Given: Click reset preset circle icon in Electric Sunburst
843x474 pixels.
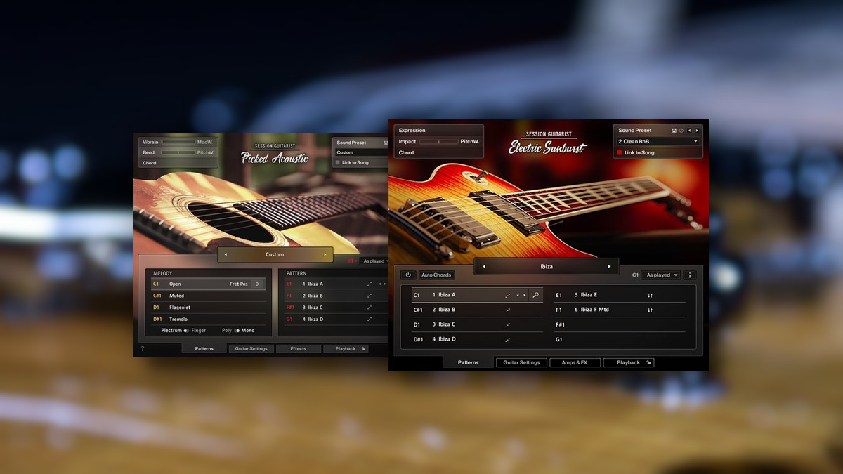Looking at the screenshot, I should point(681,130).
